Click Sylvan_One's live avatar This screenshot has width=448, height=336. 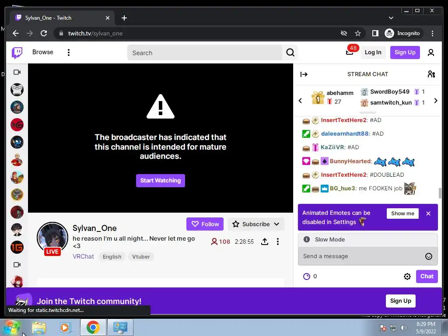52,238
